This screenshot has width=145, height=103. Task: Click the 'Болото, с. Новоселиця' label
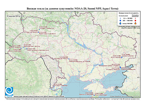pyautogui.click(x=15, y=51)
